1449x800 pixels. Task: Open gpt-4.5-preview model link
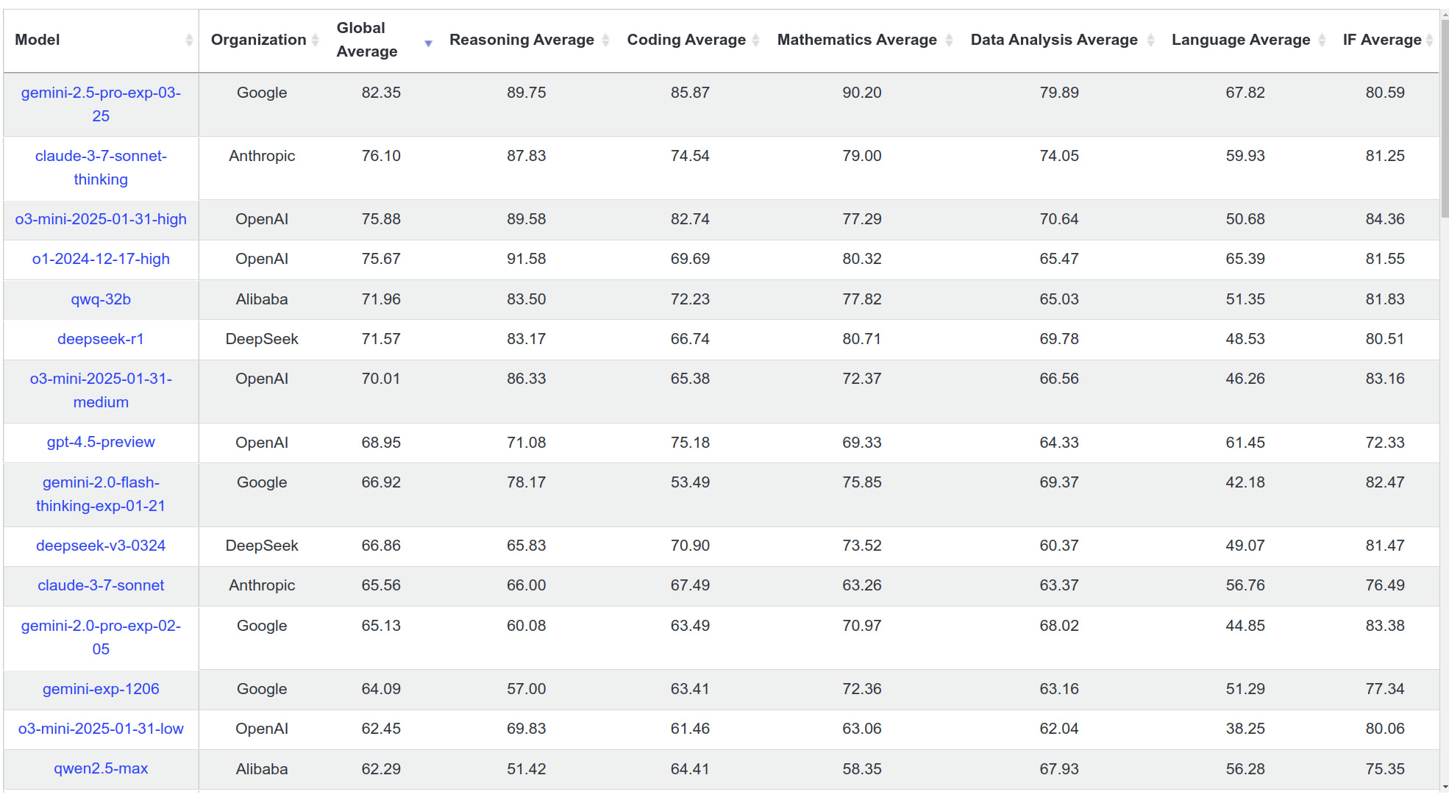click(x=101, y=442)
